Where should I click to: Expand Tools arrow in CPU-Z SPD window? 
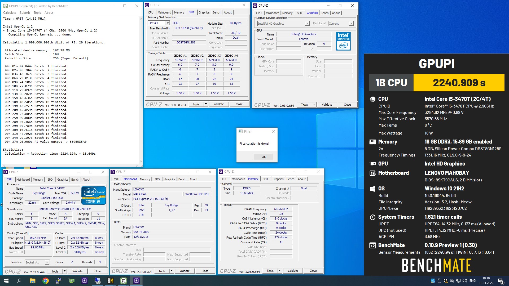pos(206,104)
